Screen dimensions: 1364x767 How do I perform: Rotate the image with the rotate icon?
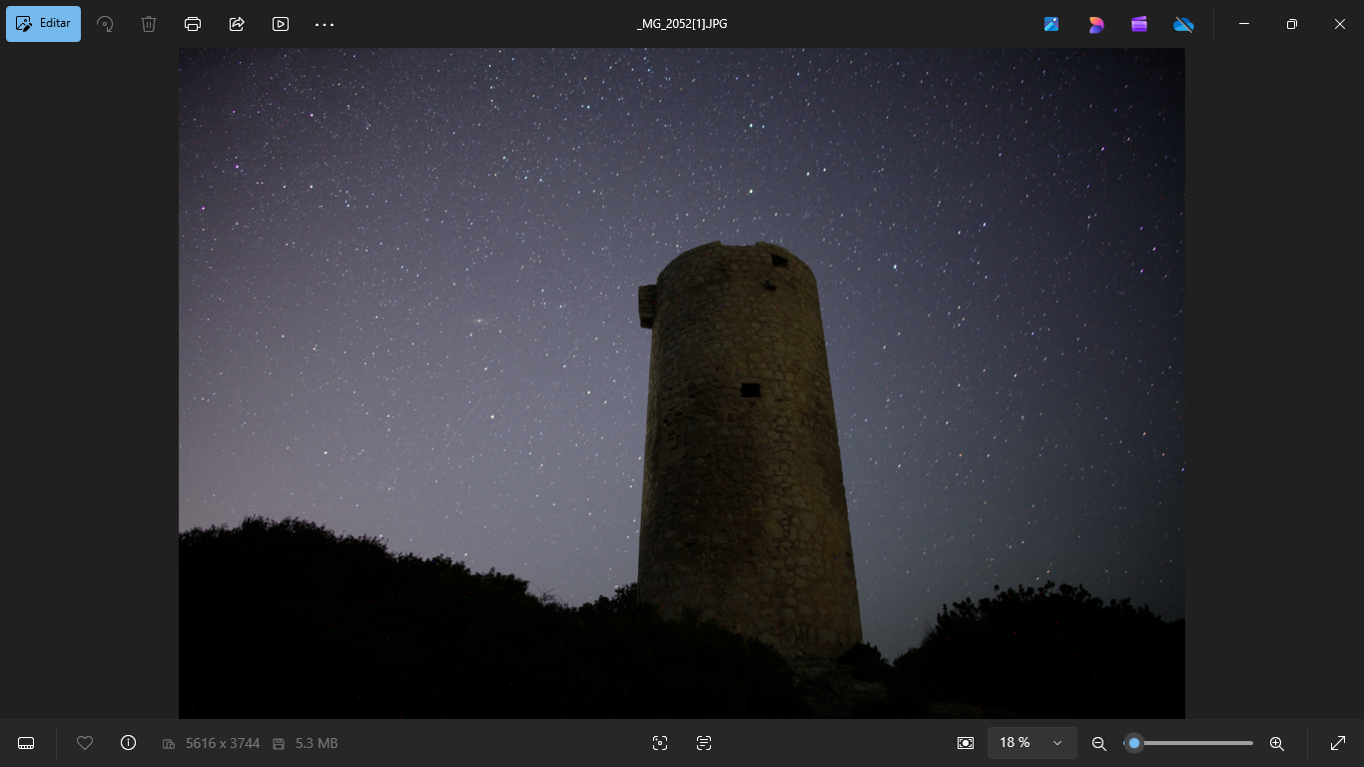click(105, 24)
